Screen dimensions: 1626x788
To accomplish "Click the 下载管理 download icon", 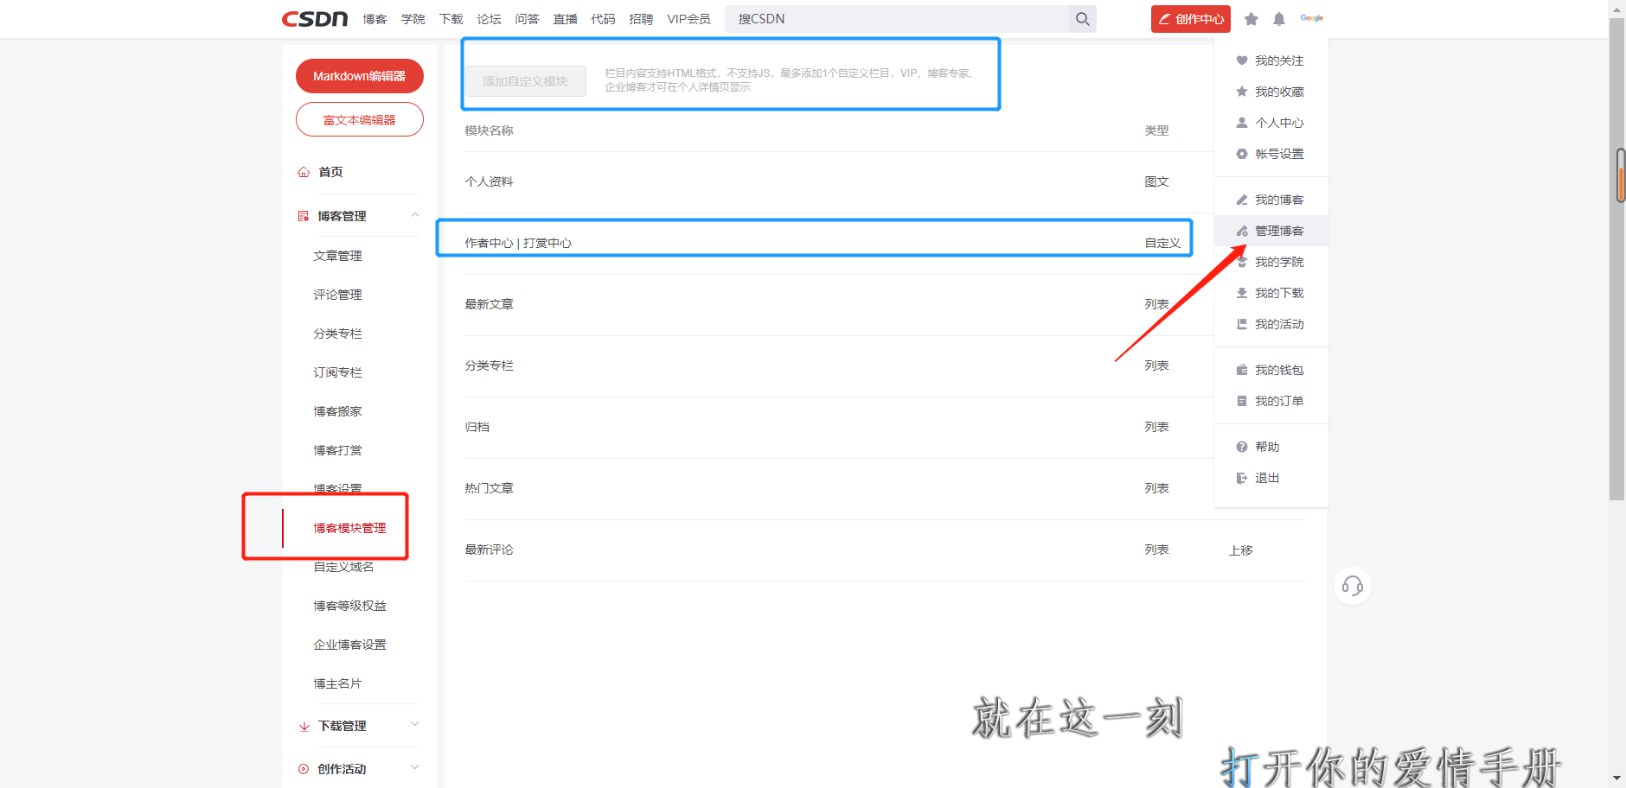I will coord(304,726).
